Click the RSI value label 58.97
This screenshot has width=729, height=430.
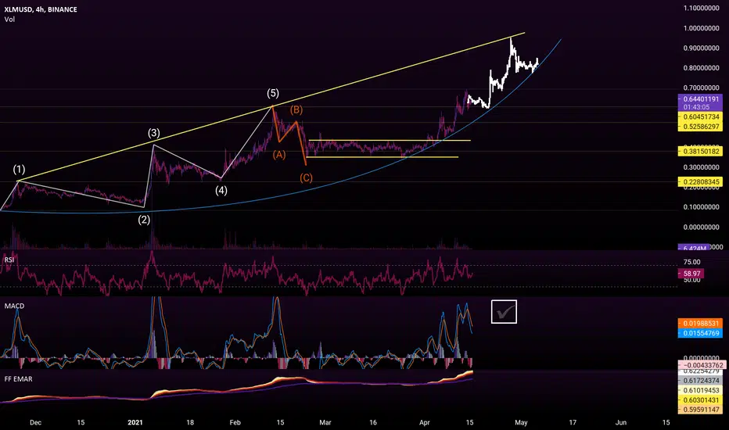coord(691,274)
